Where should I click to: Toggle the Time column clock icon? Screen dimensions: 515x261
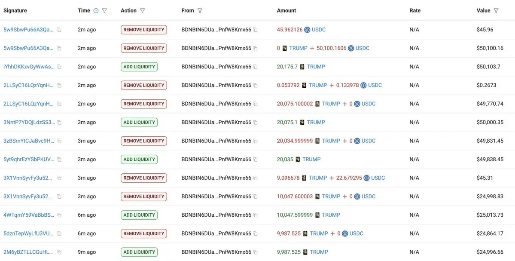click(x=96, y=11)
